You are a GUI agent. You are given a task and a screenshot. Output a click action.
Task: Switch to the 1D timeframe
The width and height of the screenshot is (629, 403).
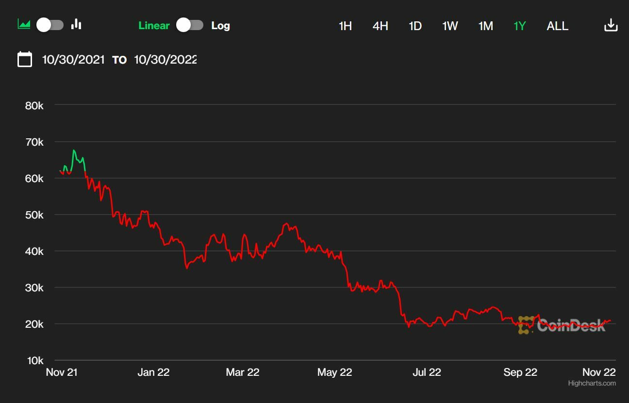tap(415, 26)
